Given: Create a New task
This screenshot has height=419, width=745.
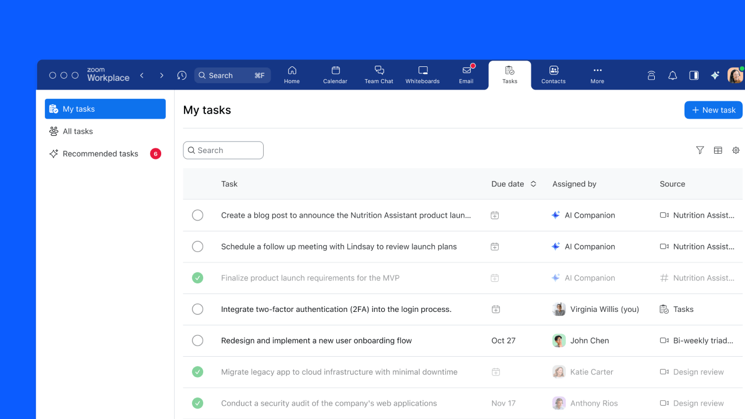Looking at the screenshot, I should click(713, 109).
